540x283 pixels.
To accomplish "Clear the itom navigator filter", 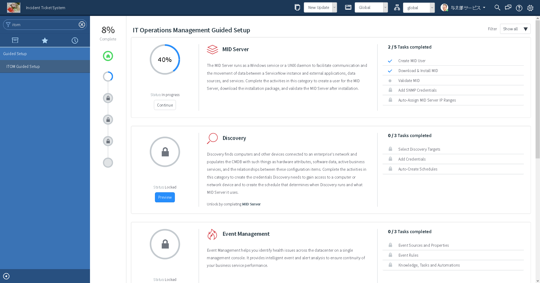I will coord(82,25).
